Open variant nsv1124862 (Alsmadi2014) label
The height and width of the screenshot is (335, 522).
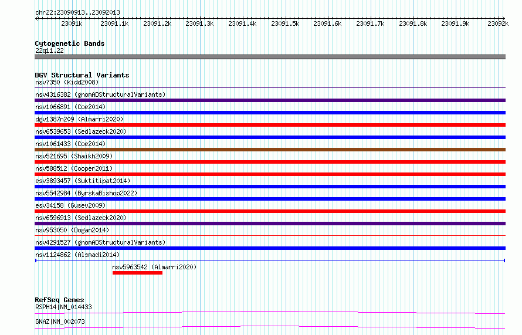77,255
